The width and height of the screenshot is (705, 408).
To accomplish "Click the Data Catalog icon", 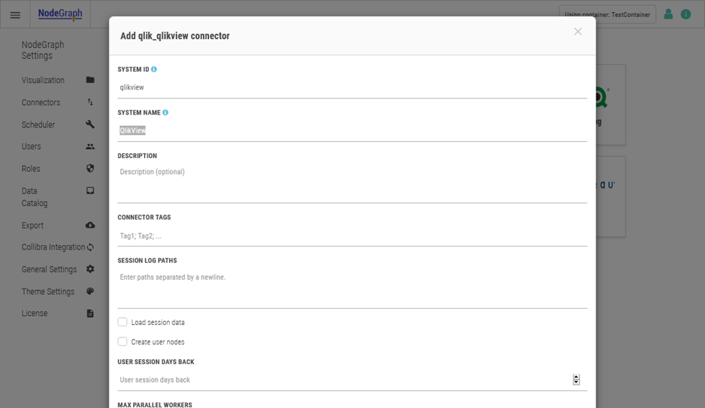I will pos(90,191).
